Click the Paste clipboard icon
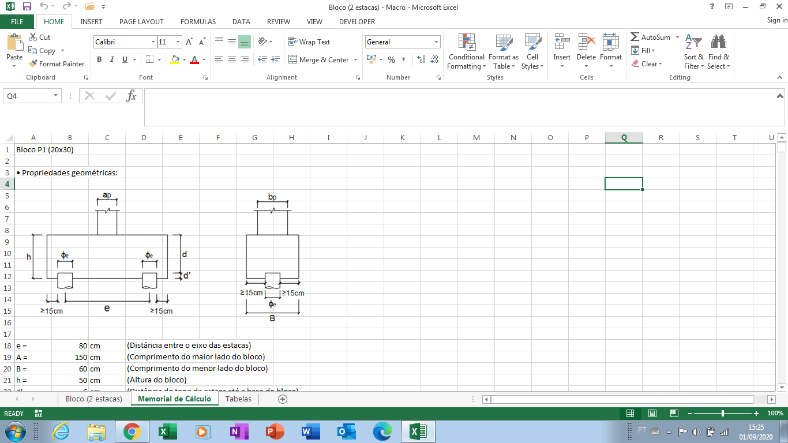Screen dimensions: 788x443 pos(14,42)
